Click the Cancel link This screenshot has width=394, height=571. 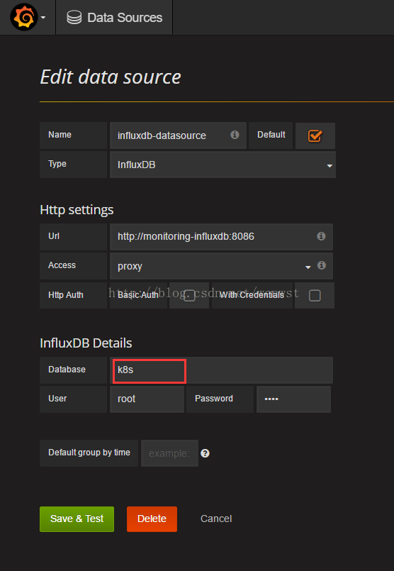point(216,519)
